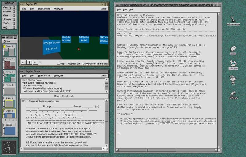This screenshot has height=157, width=246.
Task: Toggle small square box in Gopher VR toolbar
Action: coord(40,62)
